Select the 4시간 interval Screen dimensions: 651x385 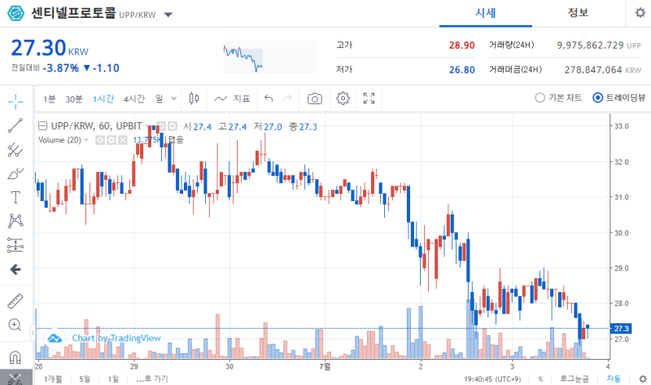[x=134, y=98]
